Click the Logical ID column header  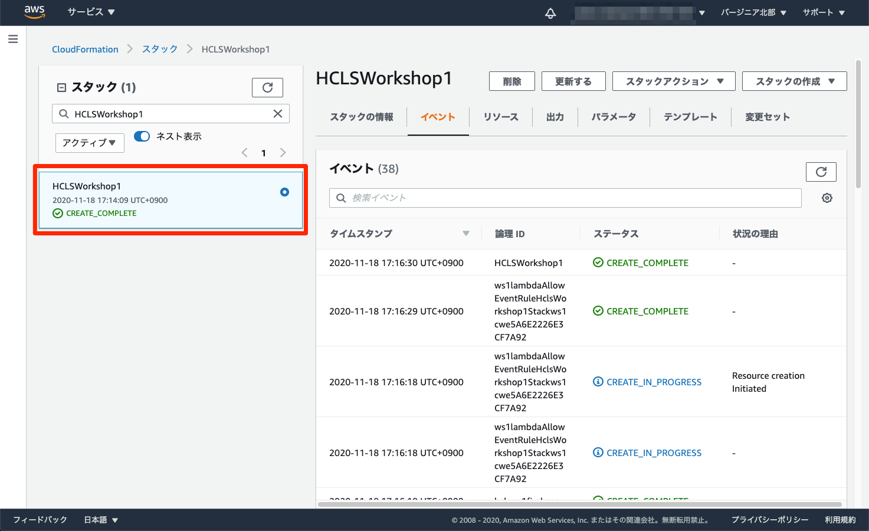pyautogui.click(x=510, y=234)
